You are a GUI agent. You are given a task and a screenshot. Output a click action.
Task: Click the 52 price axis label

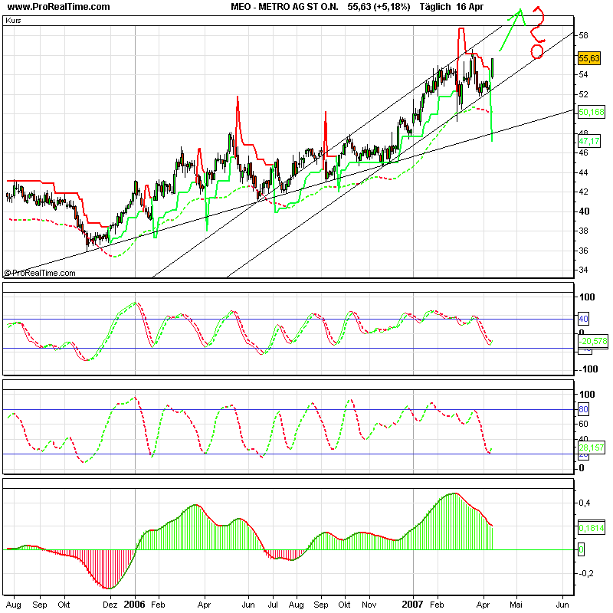pyautogui.click(x=583, y=94)
